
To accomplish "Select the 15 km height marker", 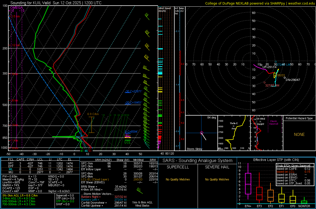I will pyautogui.click(x=16, y=16).
